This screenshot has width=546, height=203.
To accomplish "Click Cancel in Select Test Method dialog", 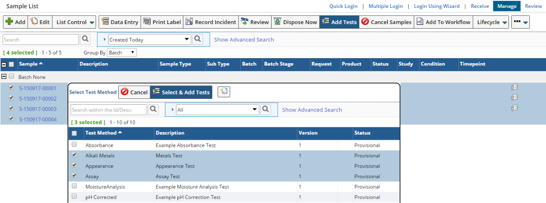I will [134, 92].
